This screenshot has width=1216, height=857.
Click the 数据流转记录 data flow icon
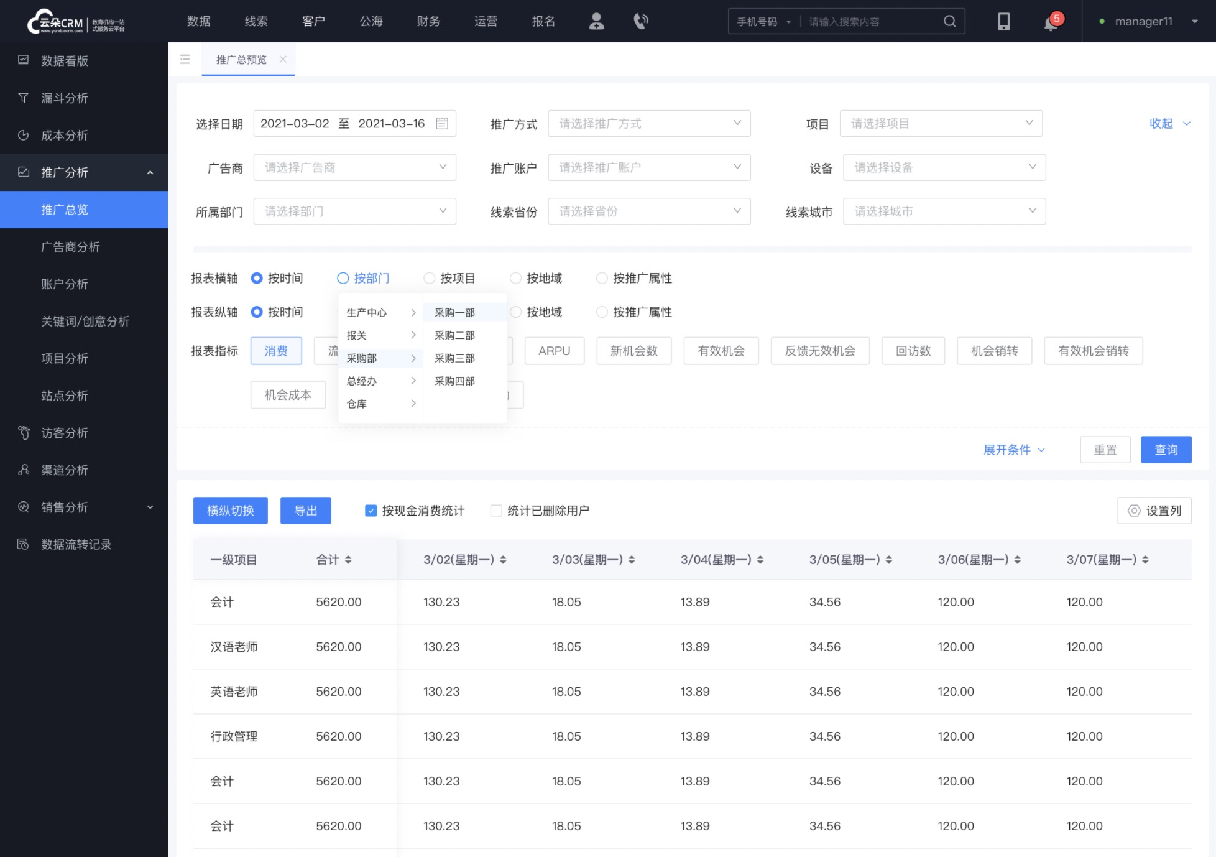23,544
